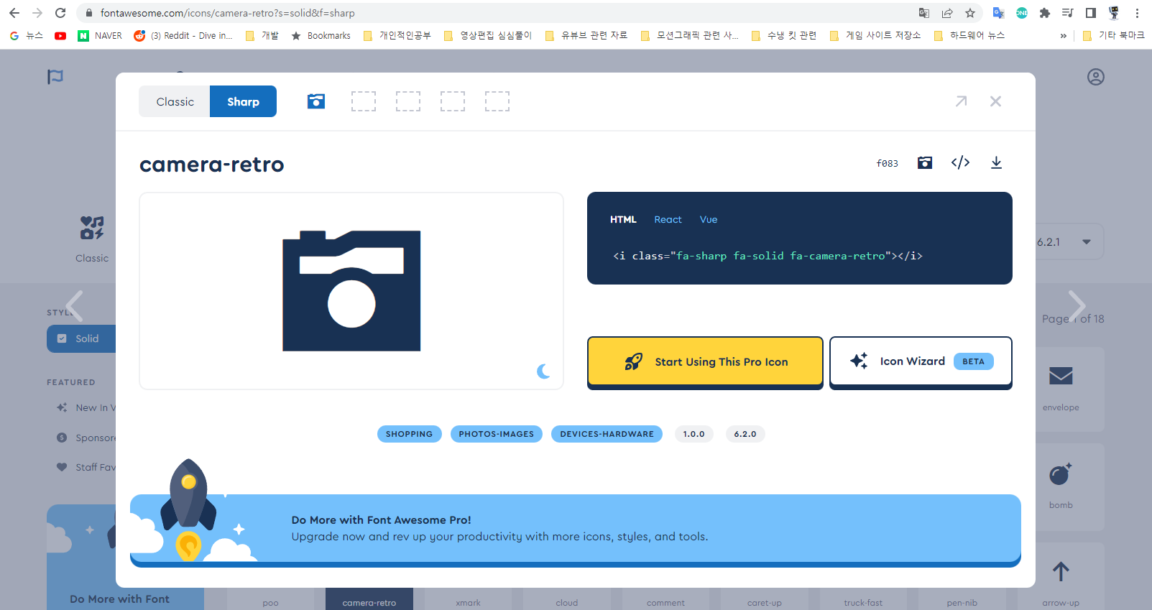Open the NAVER bookmark
The image size is (1152, 610).
click(x=100, y=35)
